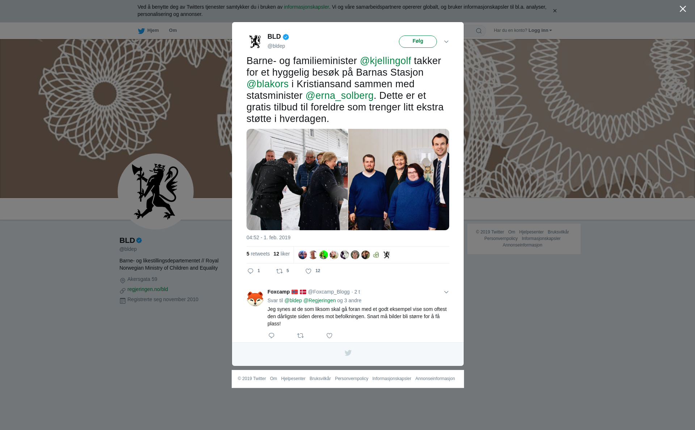
Task: Follow BLD with the Følg button
Action: [418, 41]
